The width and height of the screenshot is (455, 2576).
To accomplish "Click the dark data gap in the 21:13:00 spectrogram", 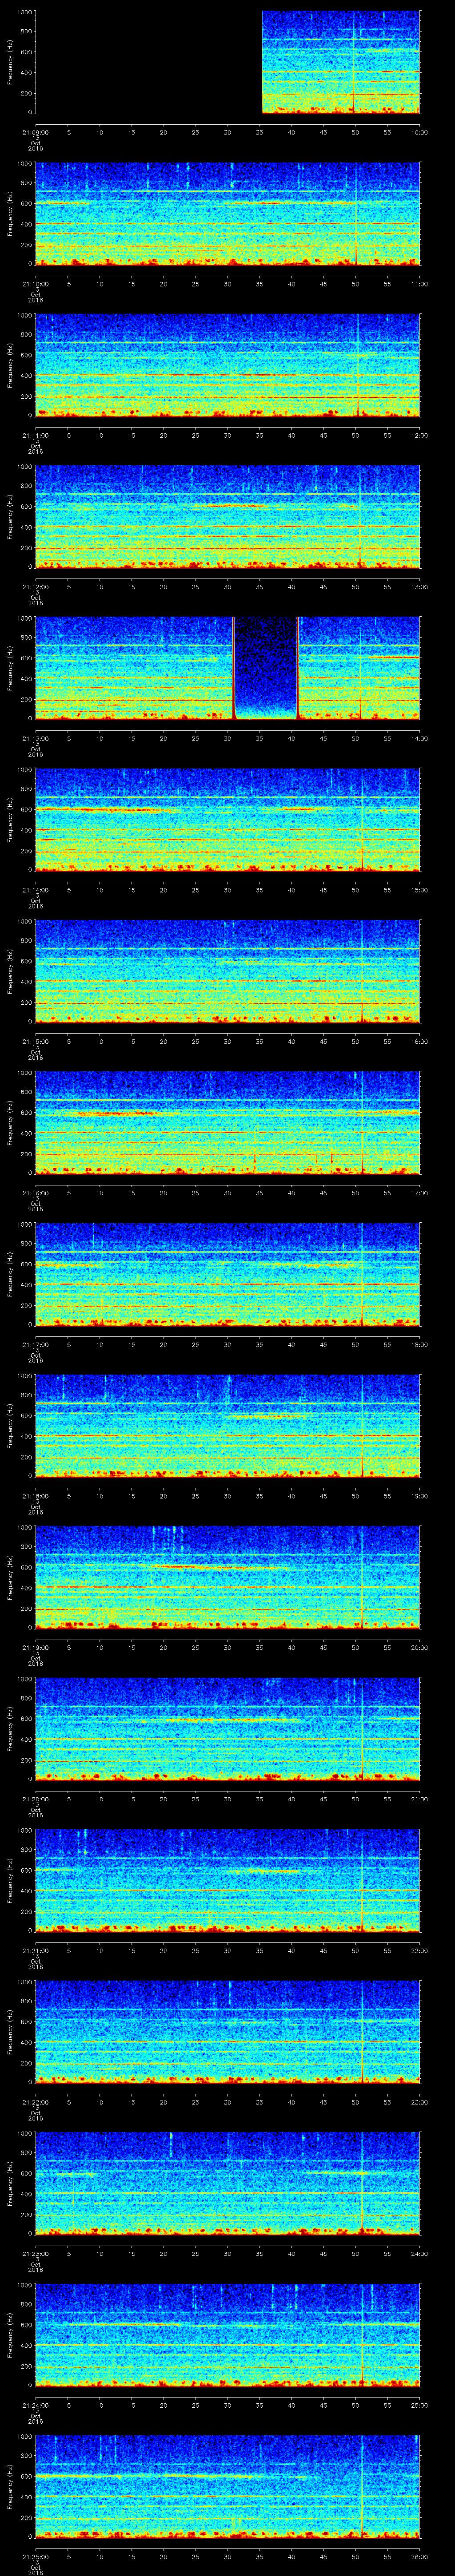I will coord(266,668).
